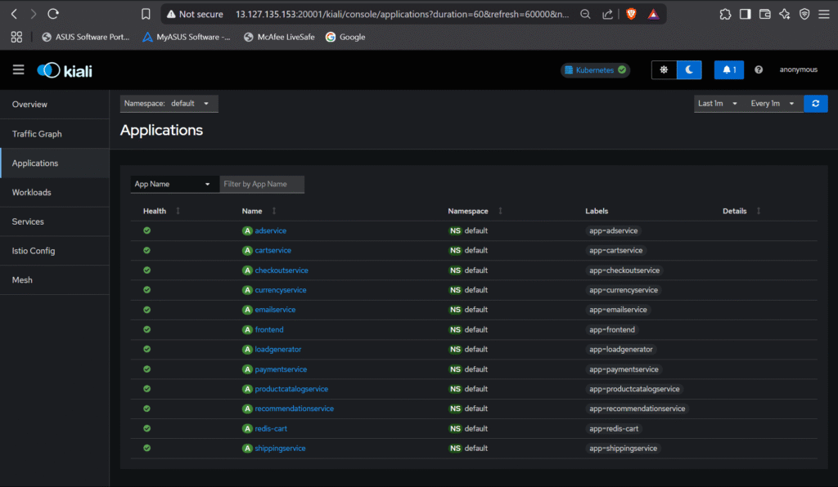Open the Every 1m refresh interval dropdown

click(773, 104)
